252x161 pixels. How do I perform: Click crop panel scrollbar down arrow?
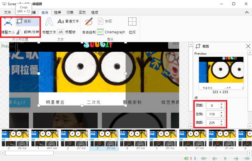[250, 126]
